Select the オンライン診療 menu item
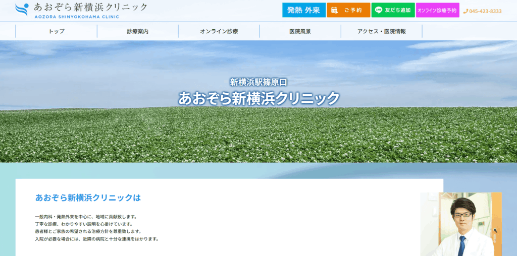The image size is (517, 256). [x=219, y=31]
